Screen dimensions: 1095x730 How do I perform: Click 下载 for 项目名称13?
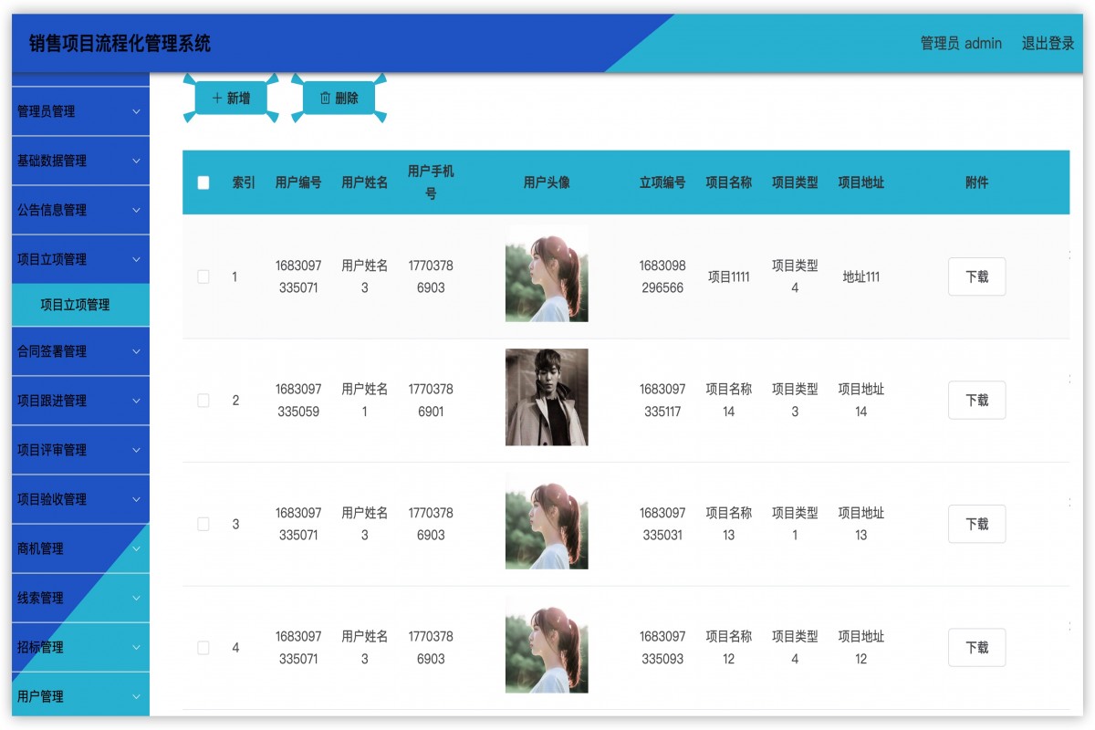click(x=976, y=524)
